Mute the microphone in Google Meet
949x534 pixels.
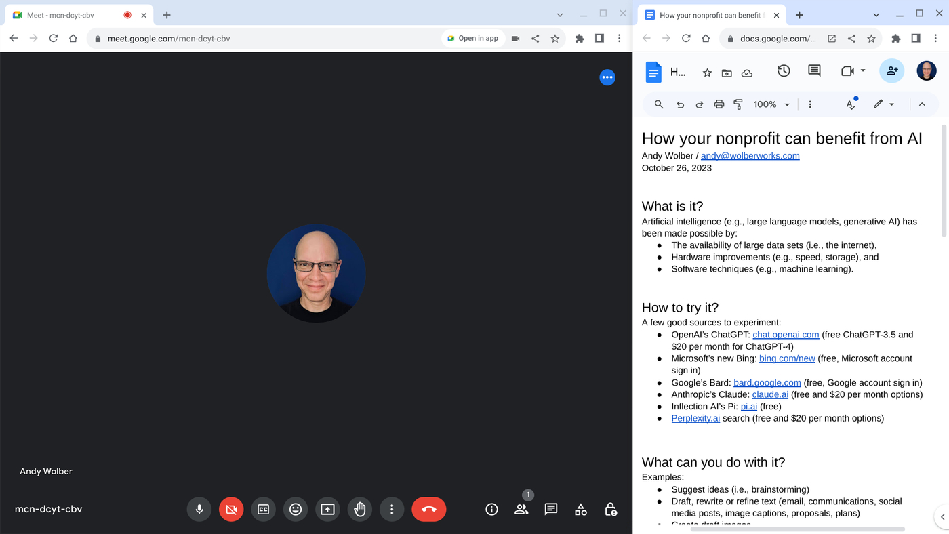(199, 509)
